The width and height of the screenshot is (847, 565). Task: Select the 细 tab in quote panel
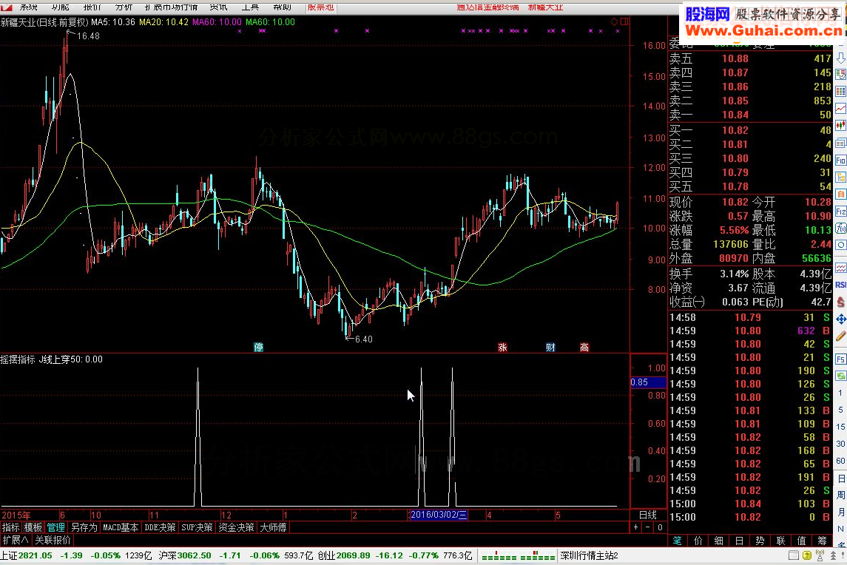719,540
